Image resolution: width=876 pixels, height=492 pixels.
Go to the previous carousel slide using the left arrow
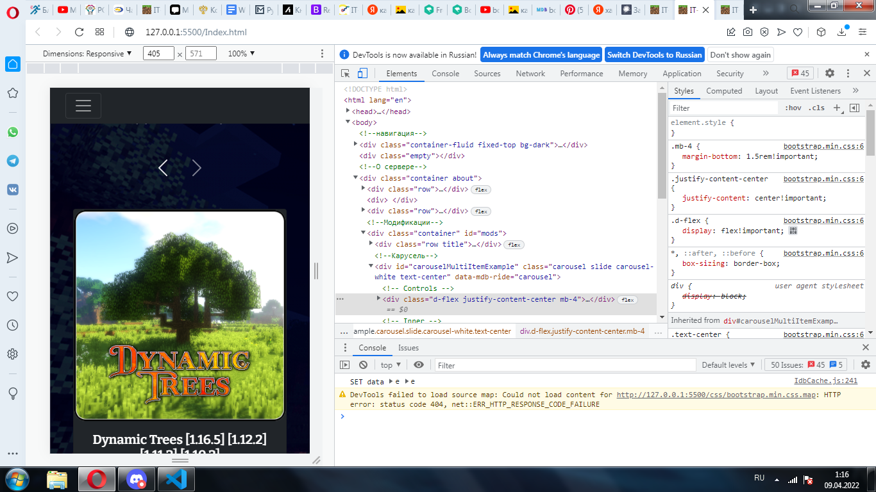163,168
